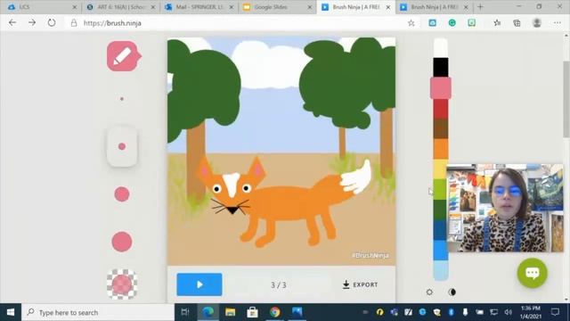Pick the light green color swatch
Screen dimensions: 570x321
tap(440, 189)
